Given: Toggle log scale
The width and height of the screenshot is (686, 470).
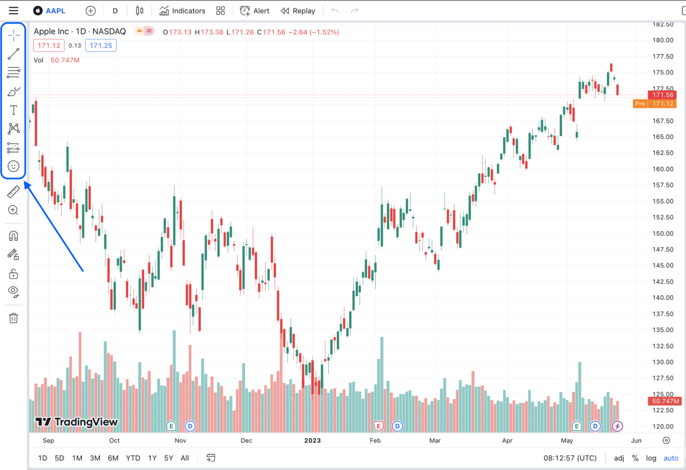Looking at the screenshot, I should (651, 458).
